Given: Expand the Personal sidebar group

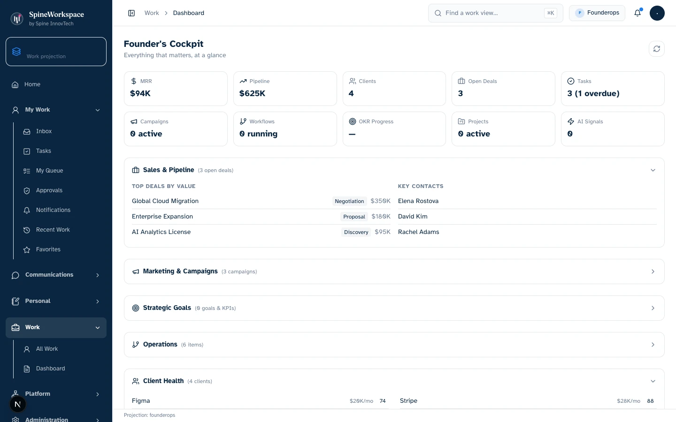Looking at the screenshot, I should (x=56, y=301).
